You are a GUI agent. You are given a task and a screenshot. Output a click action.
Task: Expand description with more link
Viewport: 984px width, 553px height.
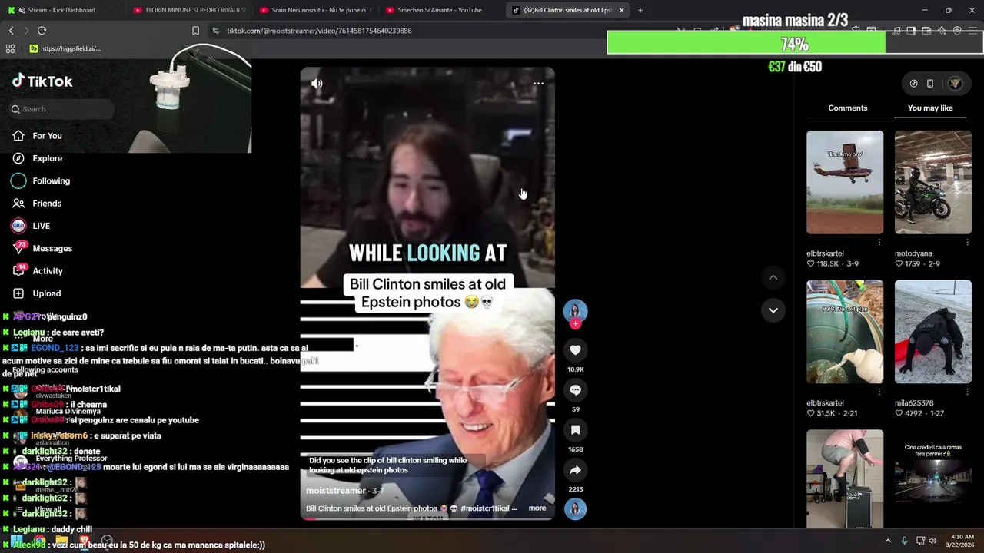click(x=537, y=508)
